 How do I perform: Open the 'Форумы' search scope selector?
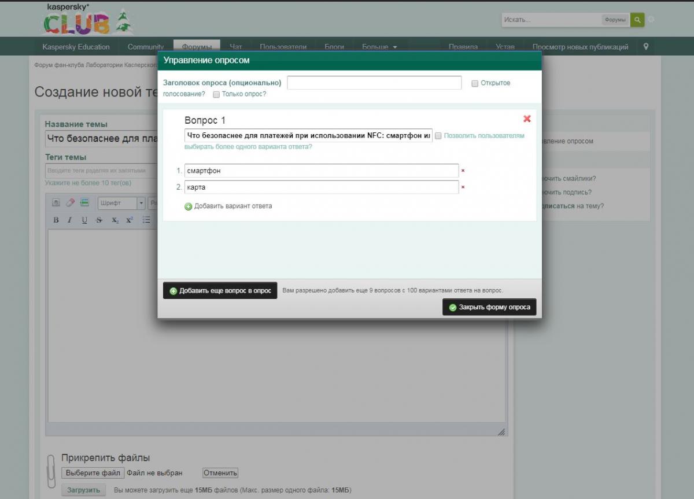click(615, 20)
